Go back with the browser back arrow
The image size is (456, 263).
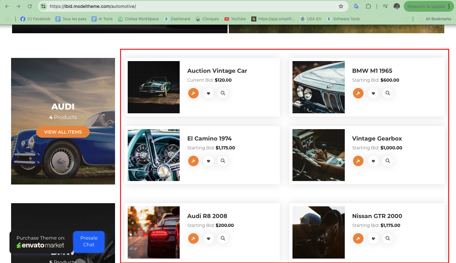point(7,6)
